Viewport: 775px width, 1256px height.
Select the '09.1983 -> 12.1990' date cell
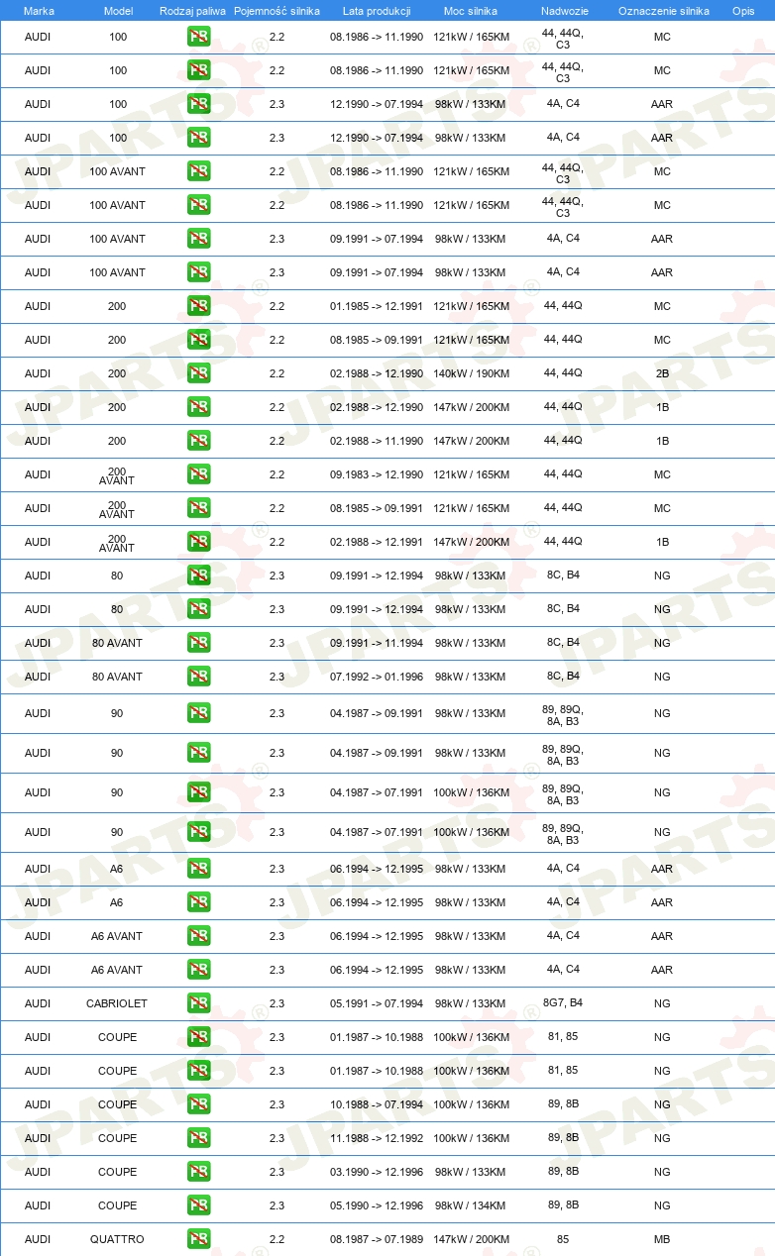click(377, 474)
